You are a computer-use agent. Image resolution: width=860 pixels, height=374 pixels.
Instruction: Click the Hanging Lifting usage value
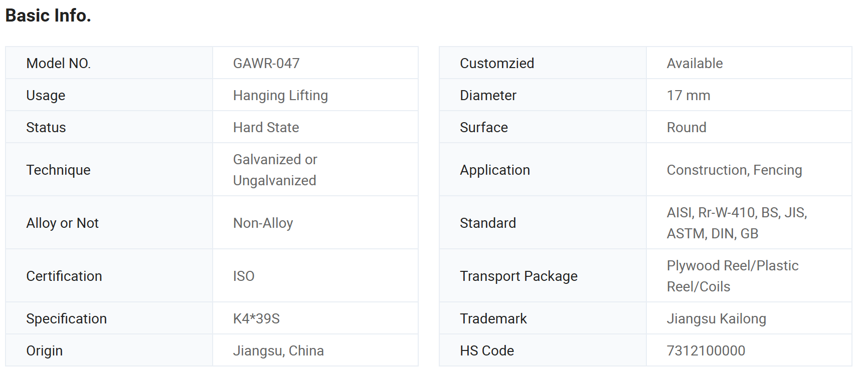tap(280, 95)
